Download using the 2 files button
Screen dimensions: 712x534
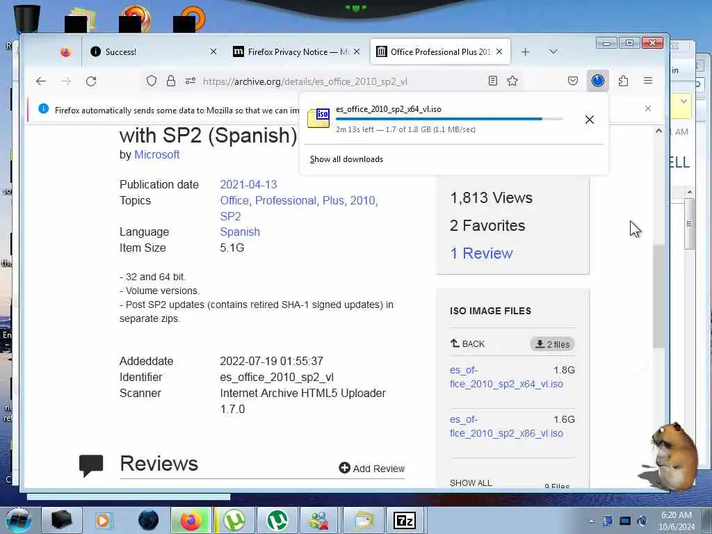tap(552, 344)
